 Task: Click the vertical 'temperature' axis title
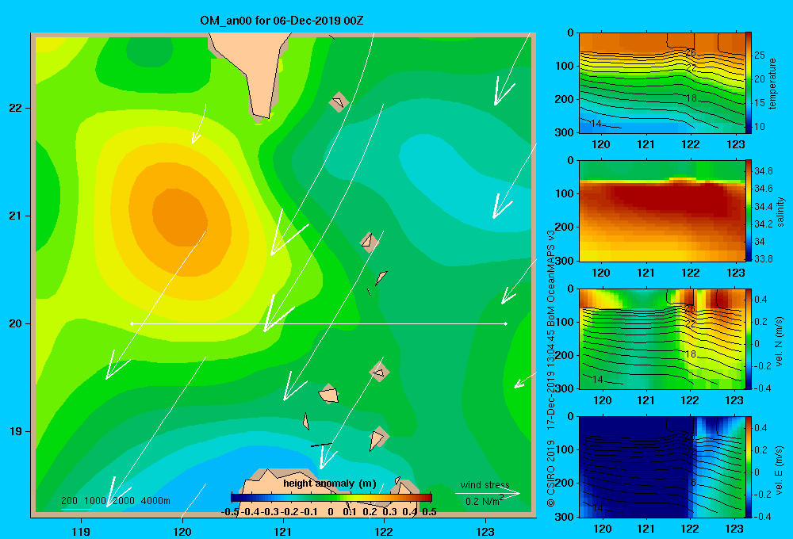772,83
